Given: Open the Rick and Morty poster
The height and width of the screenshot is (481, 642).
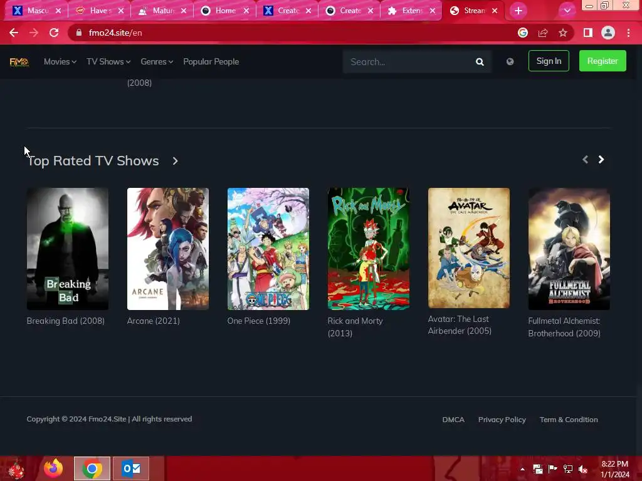Looking at the screenshot, I should pyautogui.click(x=369, y=249).
